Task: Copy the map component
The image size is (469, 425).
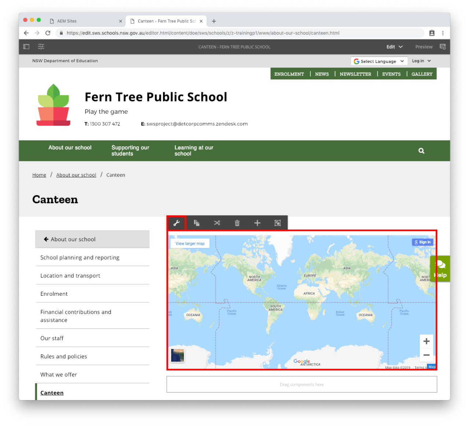Action: tap(197, 223)
